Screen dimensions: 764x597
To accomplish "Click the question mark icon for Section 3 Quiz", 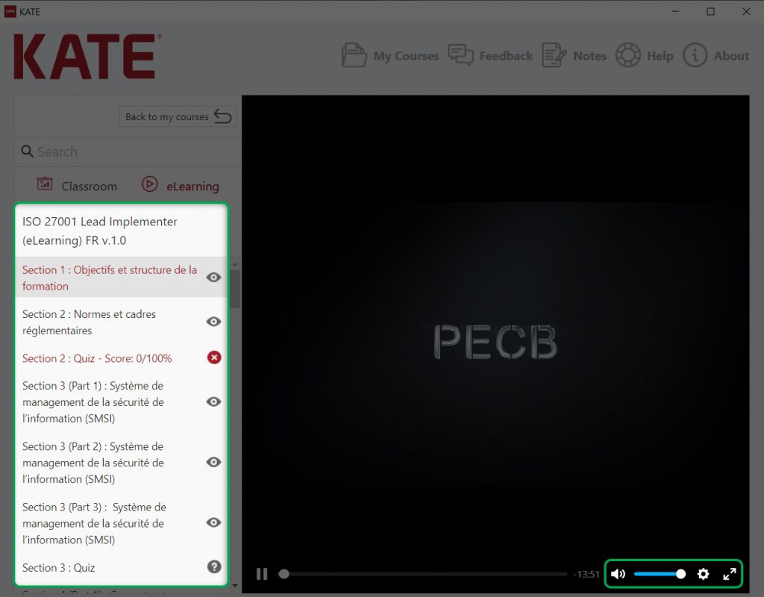I will pos(214,567).
